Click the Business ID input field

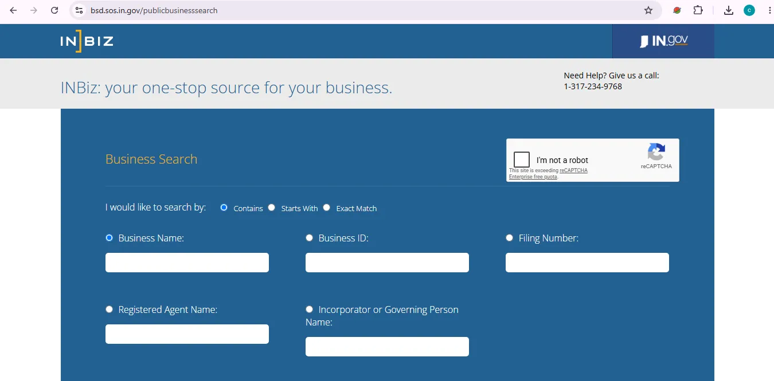[x=387, y=263]
